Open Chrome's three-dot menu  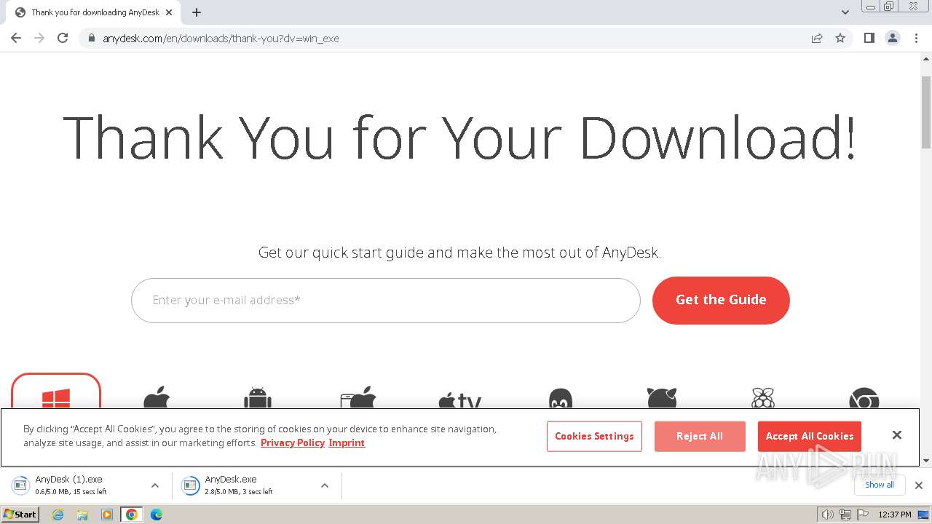point(916,38)
